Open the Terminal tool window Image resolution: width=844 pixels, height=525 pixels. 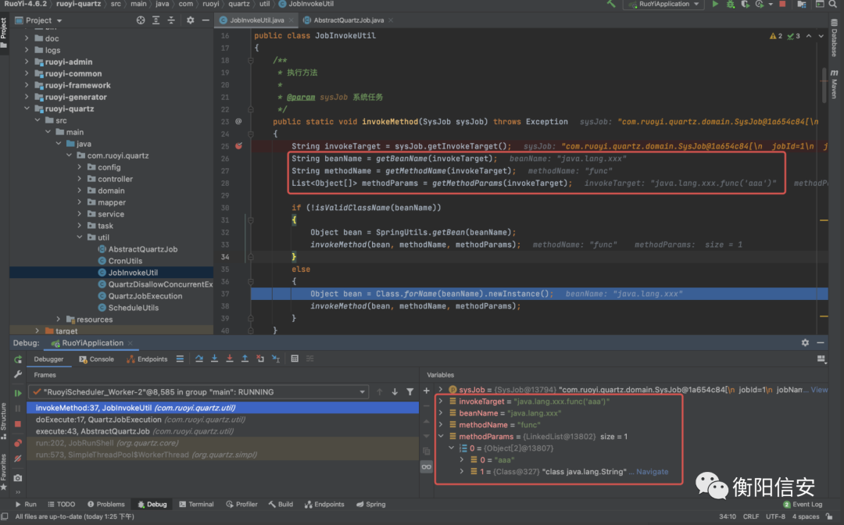[196, 505]
